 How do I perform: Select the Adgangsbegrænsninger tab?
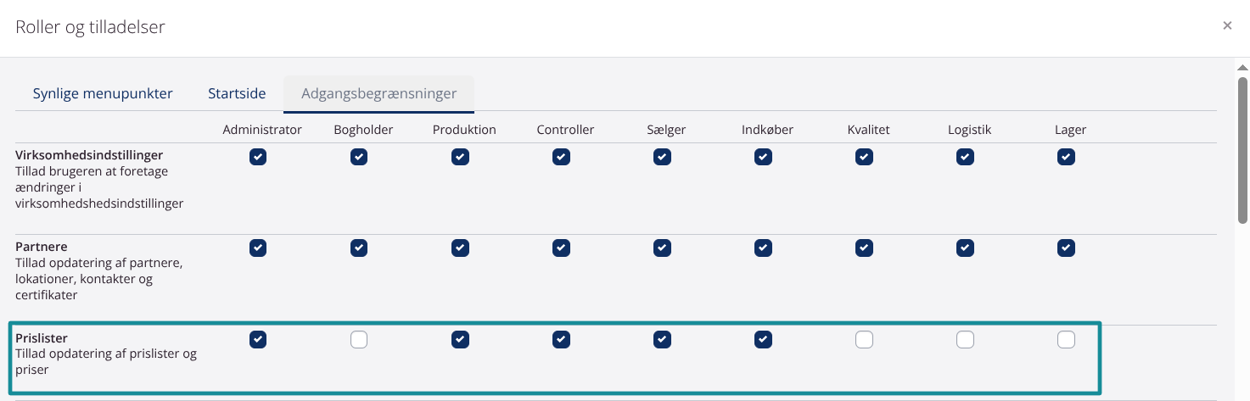pyautogui.click(x=378, y=93)
